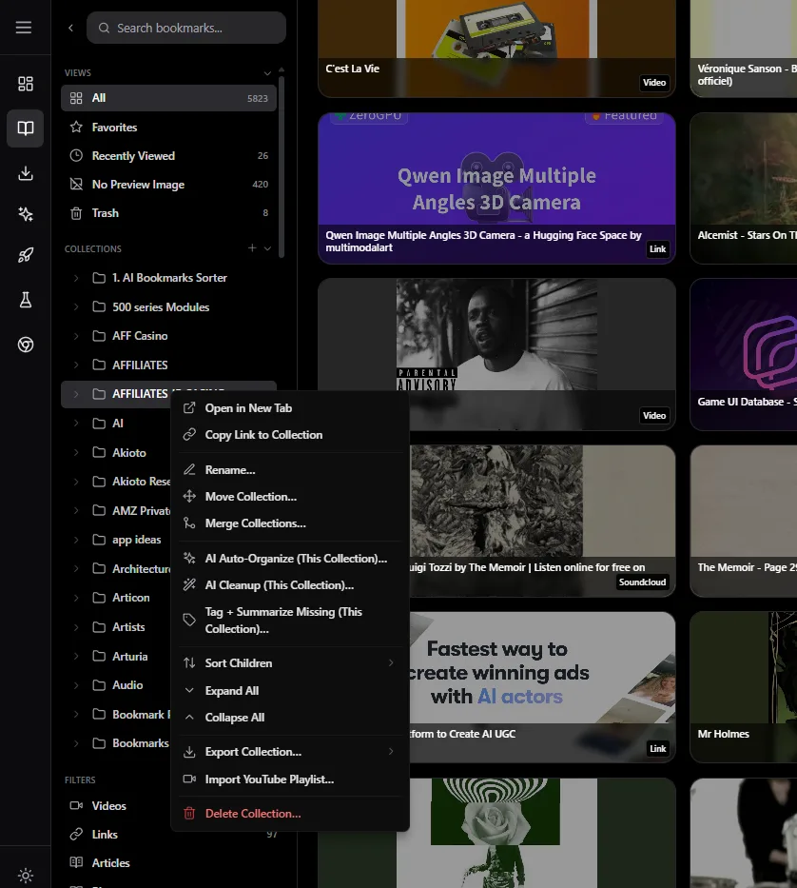Collapse the Views section chevron

pos(267,73)
